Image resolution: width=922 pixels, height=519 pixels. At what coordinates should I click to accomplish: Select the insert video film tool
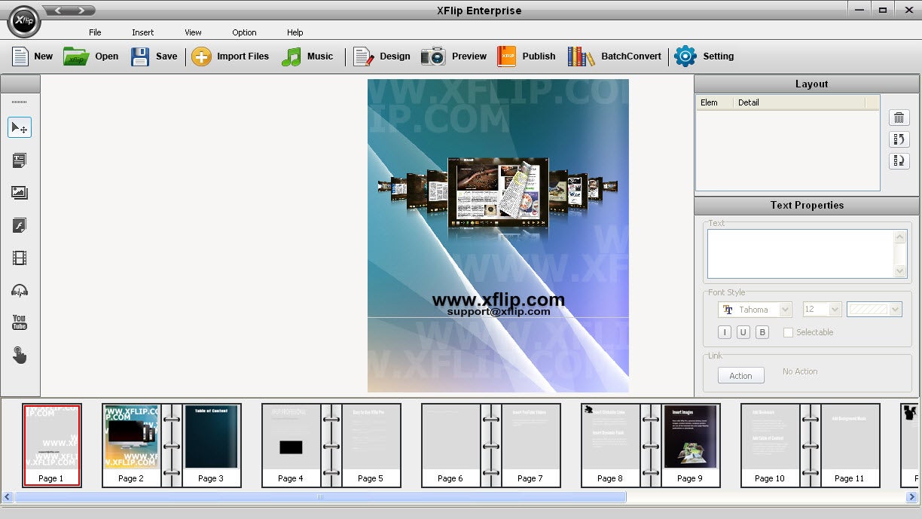pyautogui.click(x=20, y=258)
